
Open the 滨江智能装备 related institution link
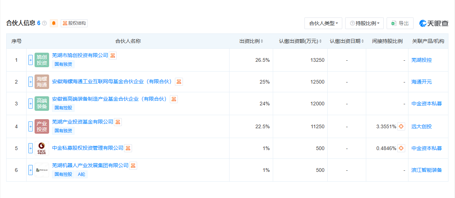[x=427, y=170]
